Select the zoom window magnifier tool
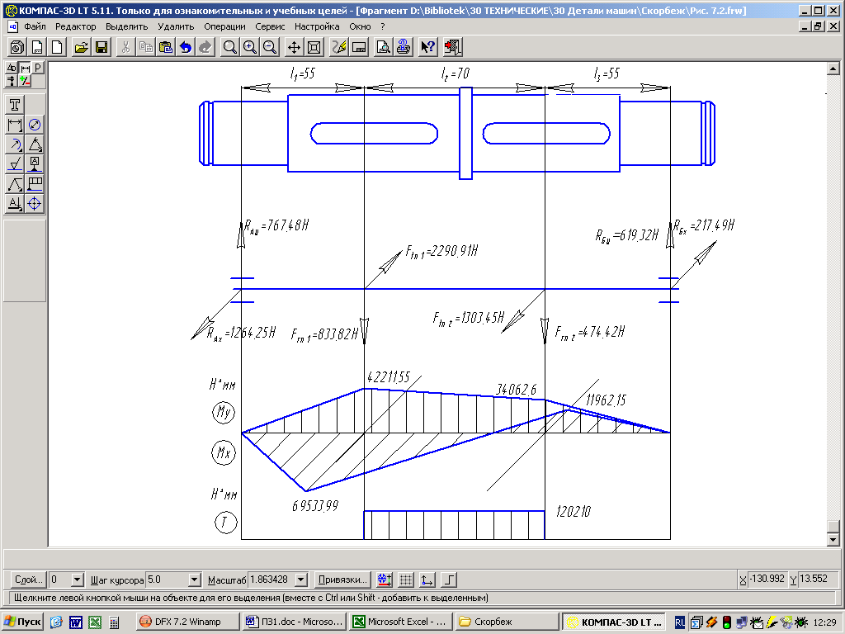The width and height of the screenshot is (845, 634). point(230,47)
